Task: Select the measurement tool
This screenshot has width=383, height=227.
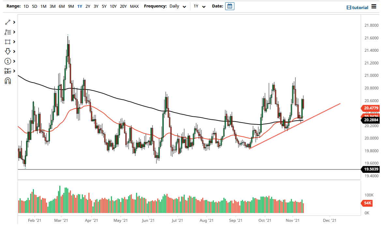Action: tap(8, 71)
